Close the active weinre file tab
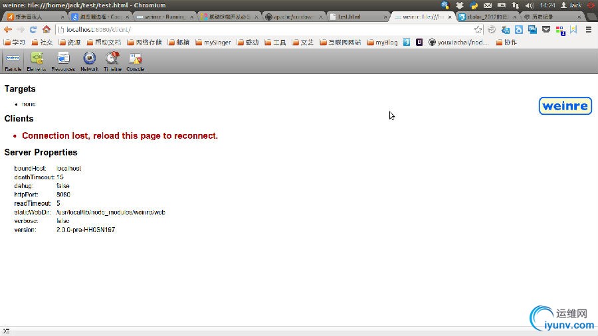The height and width of the screenshot is (336, 598). 450,17
